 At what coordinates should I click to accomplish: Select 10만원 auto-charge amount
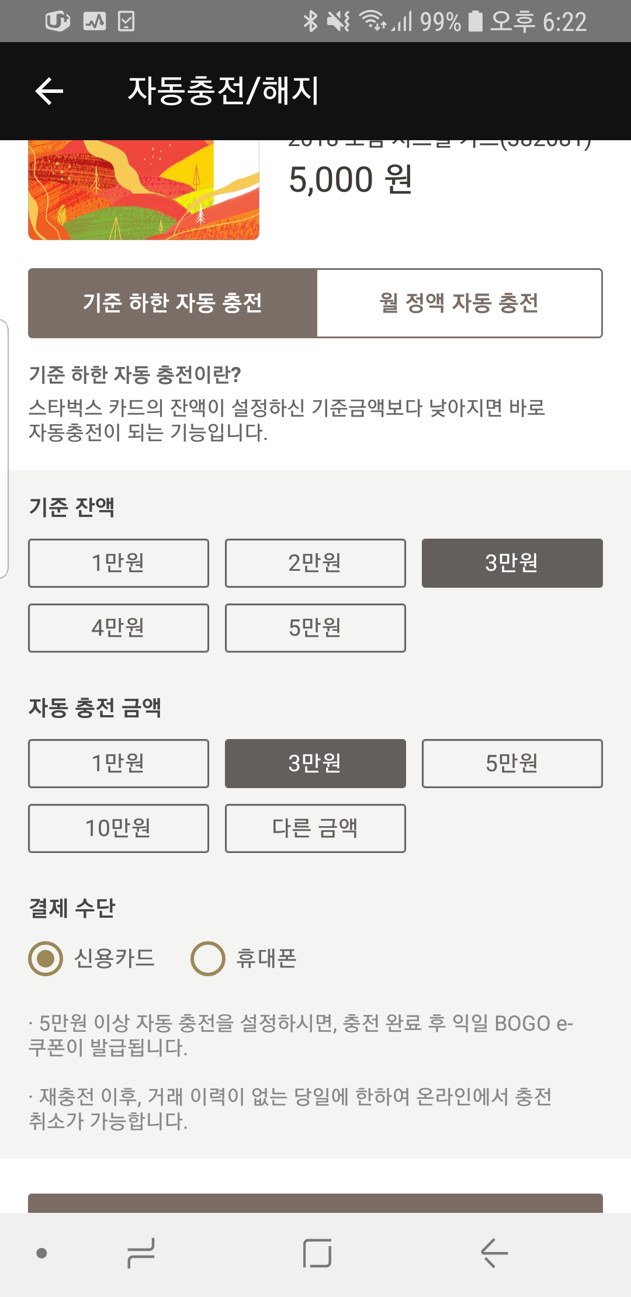coord(119,828)
